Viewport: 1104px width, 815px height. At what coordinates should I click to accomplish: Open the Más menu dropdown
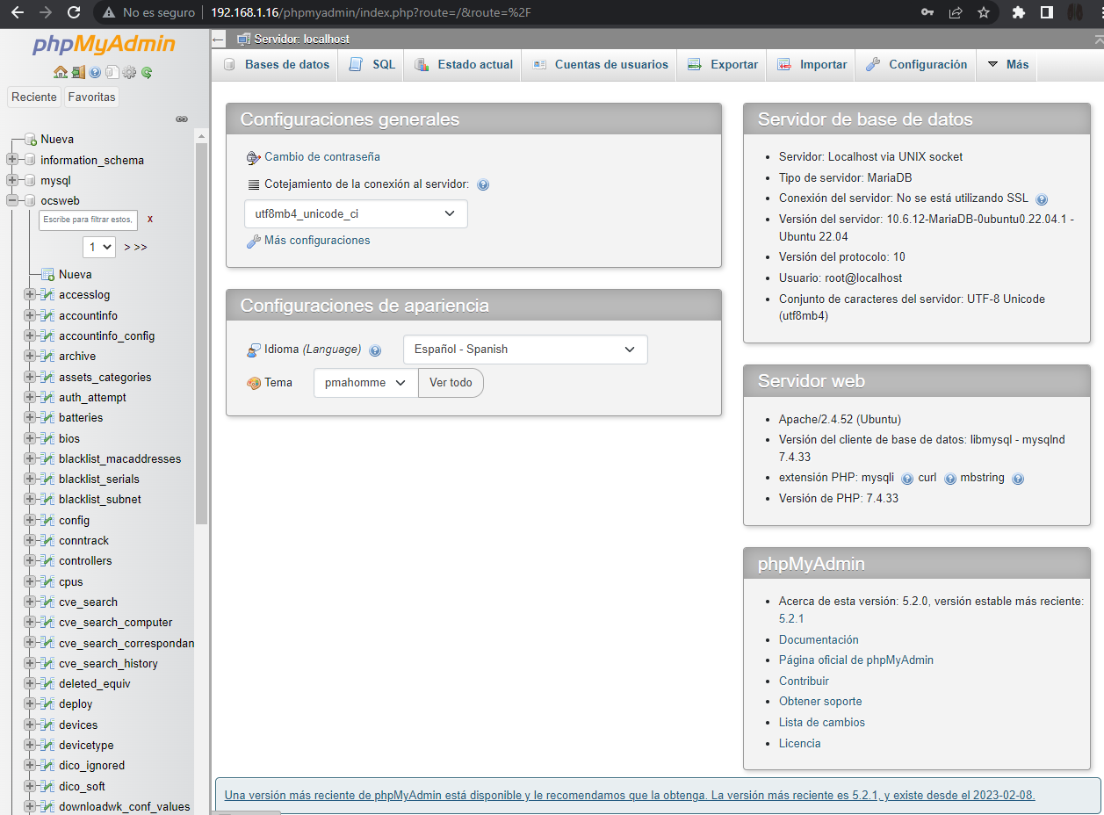(x=1007, y=64)
